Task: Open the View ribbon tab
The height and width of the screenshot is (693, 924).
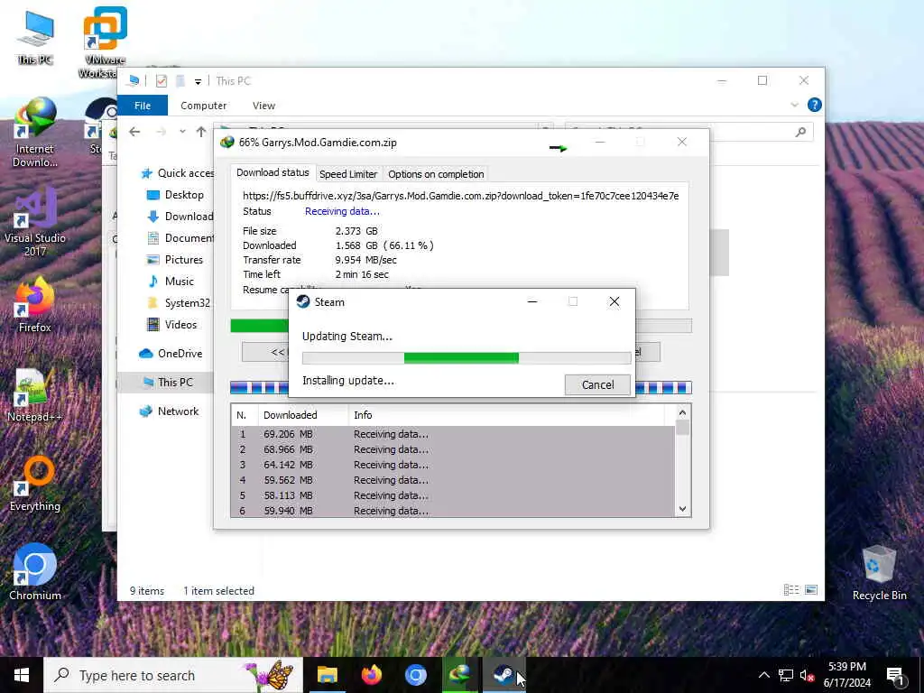Action: click(264, 106)
